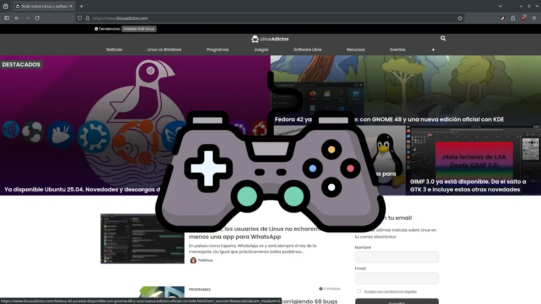This screenshot has height=304, width=541.
Task: Toggle the browser sidebar
Action: [7, 18]
